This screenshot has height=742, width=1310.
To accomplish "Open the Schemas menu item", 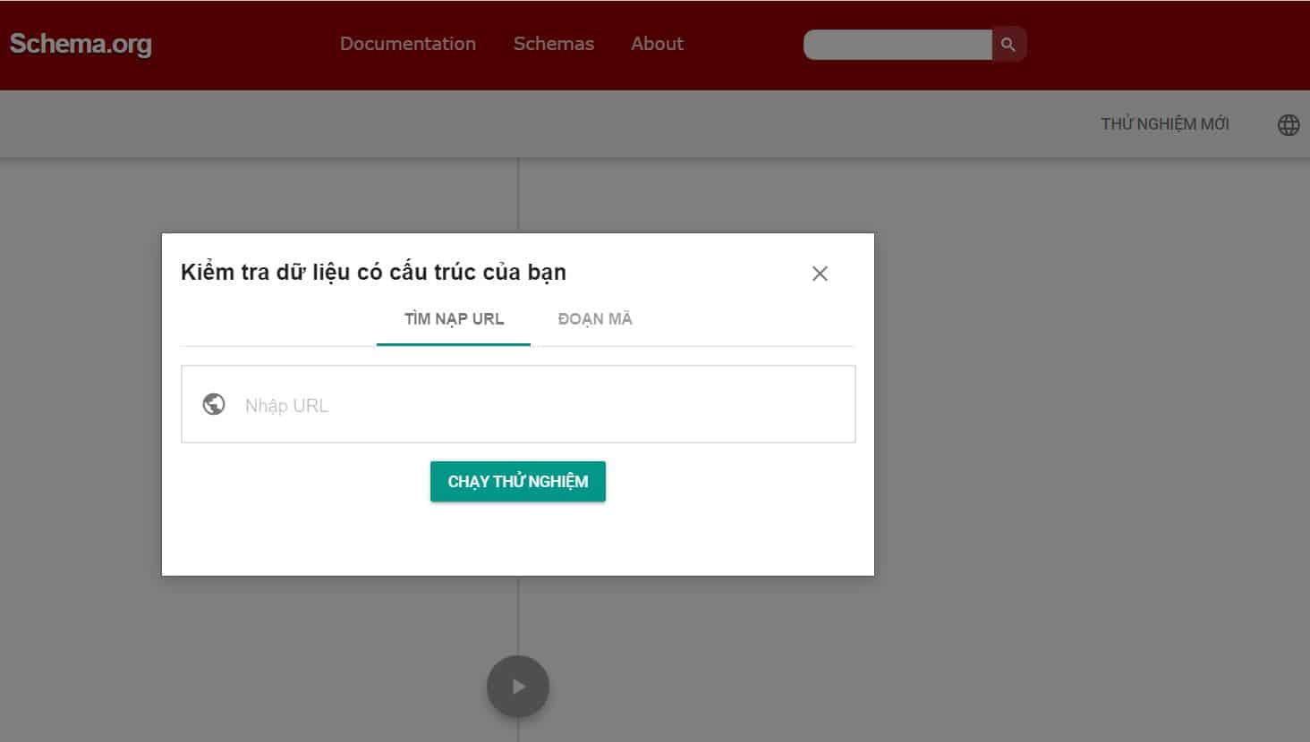I will [x=554, y=44].
